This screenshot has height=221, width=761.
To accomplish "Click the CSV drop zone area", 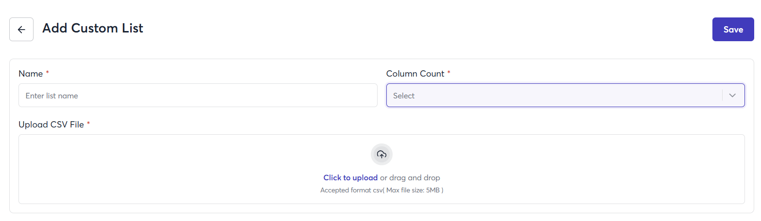I will tap(194, 170).
